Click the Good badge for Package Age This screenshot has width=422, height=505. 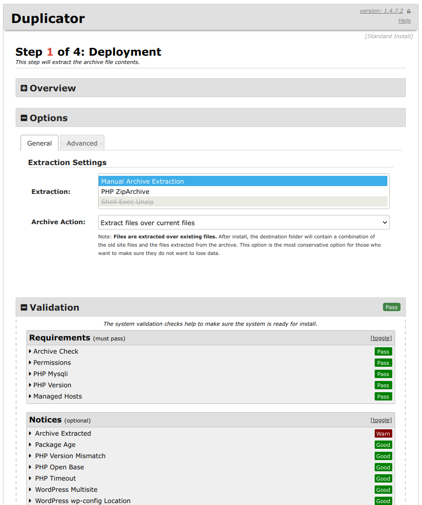pyautogui.click(x=383, y=445)
